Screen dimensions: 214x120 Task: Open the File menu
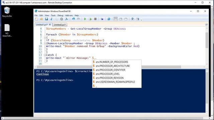36,15
